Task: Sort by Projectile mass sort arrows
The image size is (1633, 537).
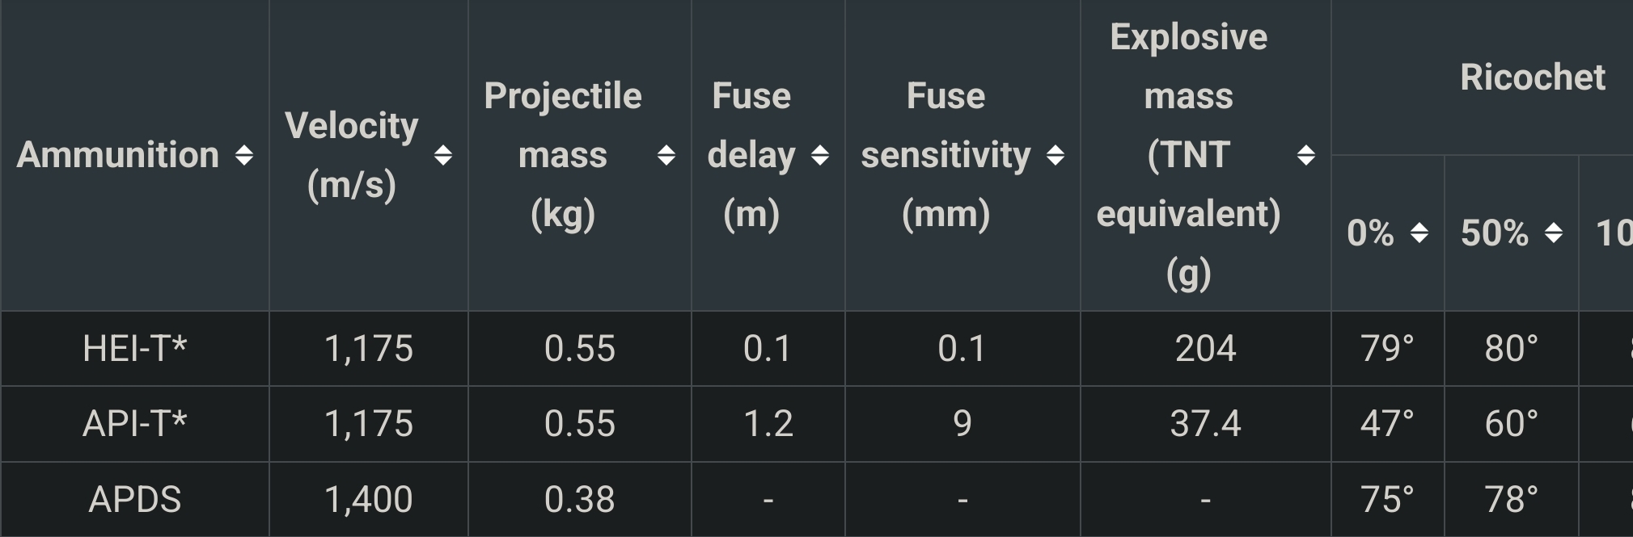Action: [666, 155]
